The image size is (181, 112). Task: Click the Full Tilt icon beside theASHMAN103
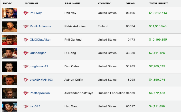26,80
